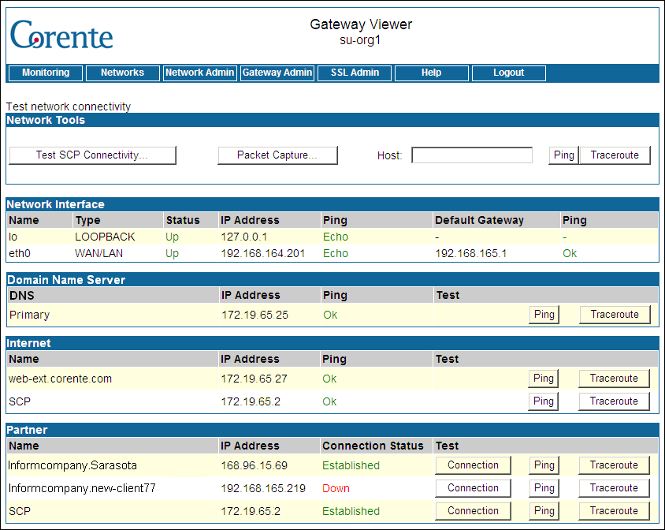Ping SCP in the Internet section

pyautogui.click(x=544, y=401)
